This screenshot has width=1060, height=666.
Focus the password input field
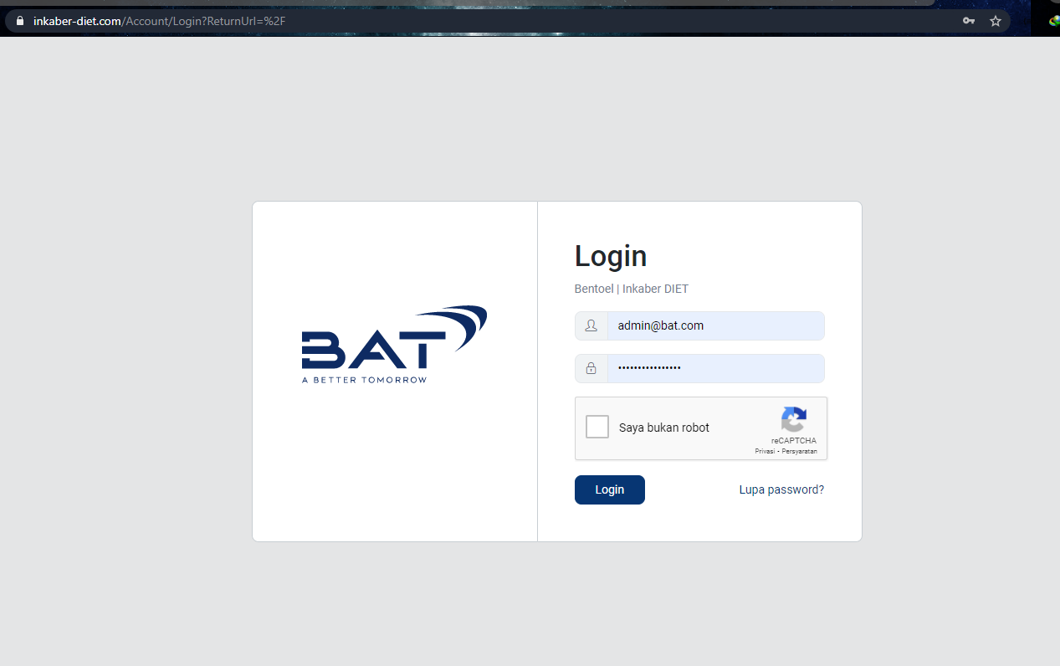pyautogui.click(x=715, y=368)
